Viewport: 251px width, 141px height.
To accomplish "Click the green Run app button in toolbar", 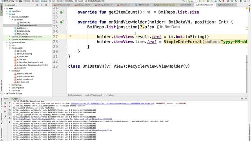I will pyautogui.click(x=200, y=1).
